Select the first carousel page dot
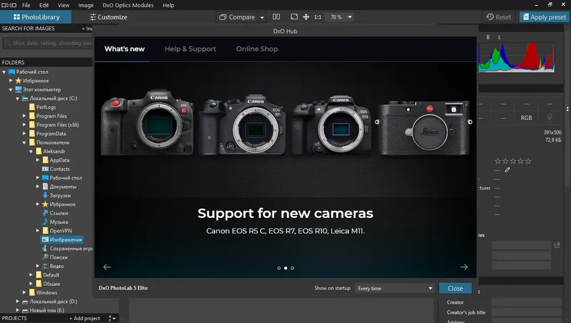The width and height of the screenshot is (571, 323). [x=279, y=268]
